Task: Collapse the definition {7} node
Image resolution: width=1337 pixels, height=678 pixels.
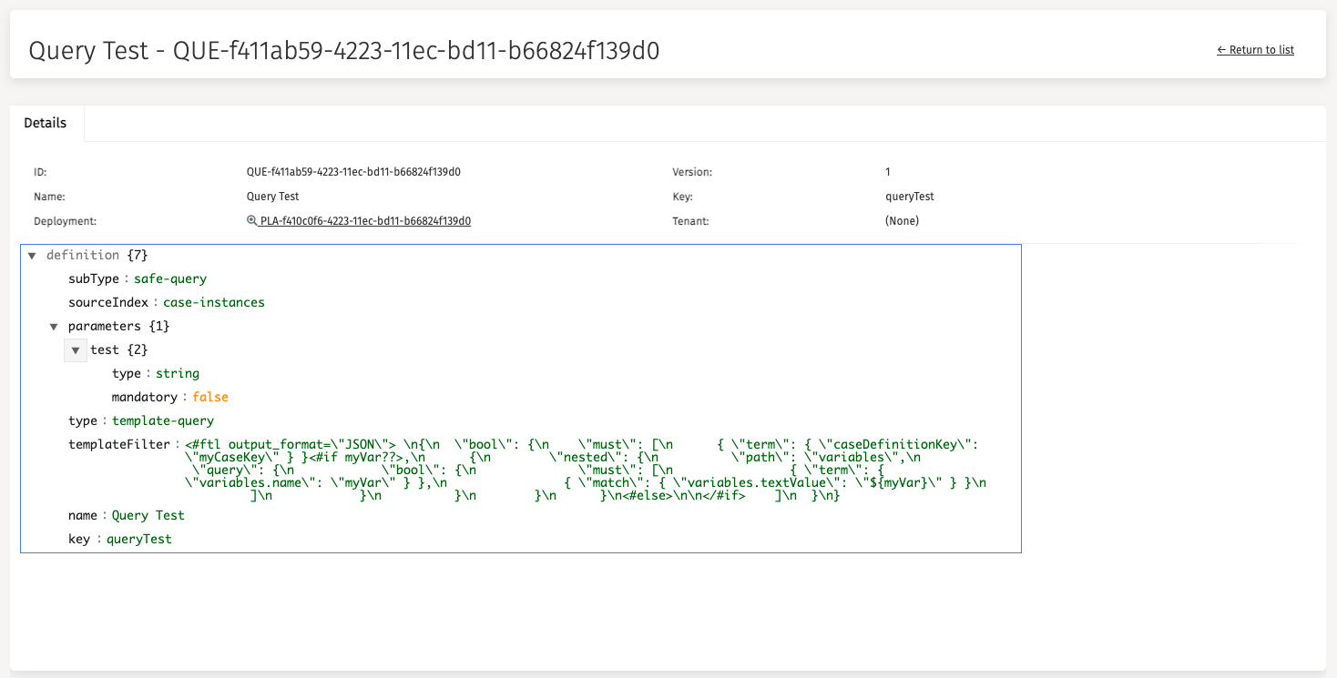Action: click(32, 255)
